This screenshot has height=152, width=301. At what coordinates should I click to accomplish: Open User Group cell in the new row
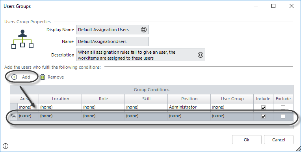[x=232, y=116]
